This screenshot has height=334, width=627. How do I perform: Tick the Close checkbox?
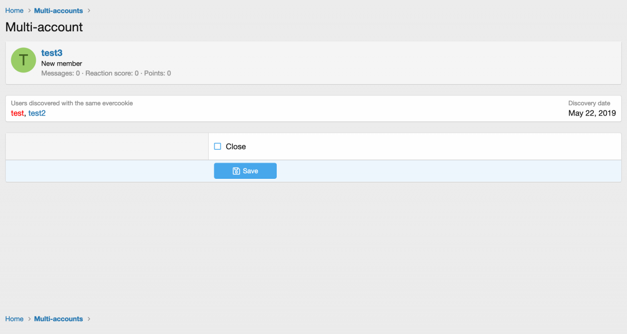[218, 146]
